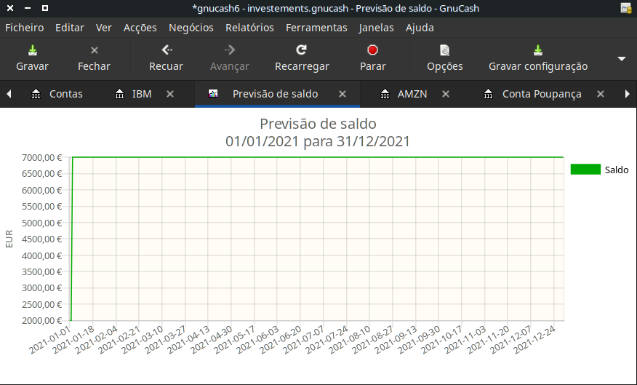Open report Opções

[444, 58]
